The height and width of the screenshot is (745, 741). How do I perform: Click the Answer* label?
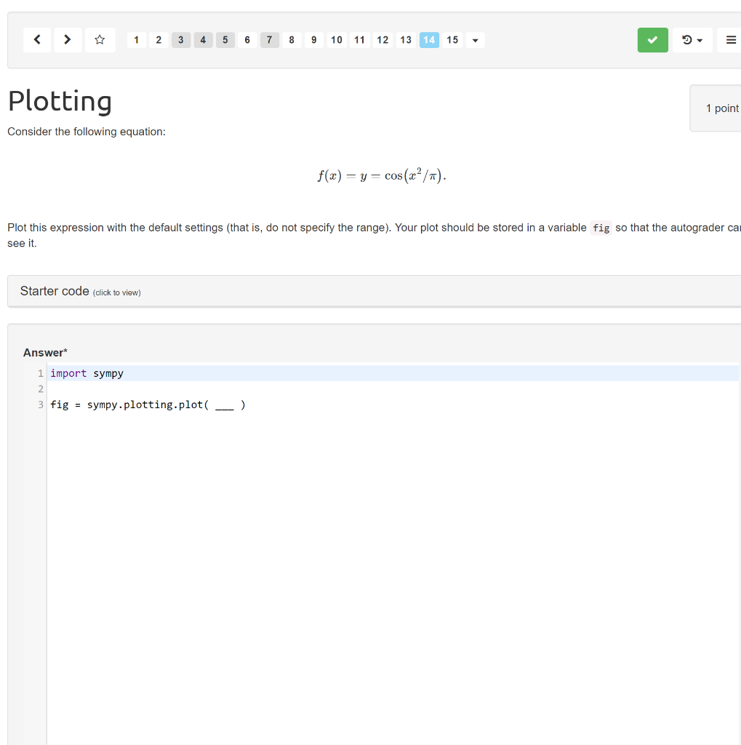[x=45, y=353]
